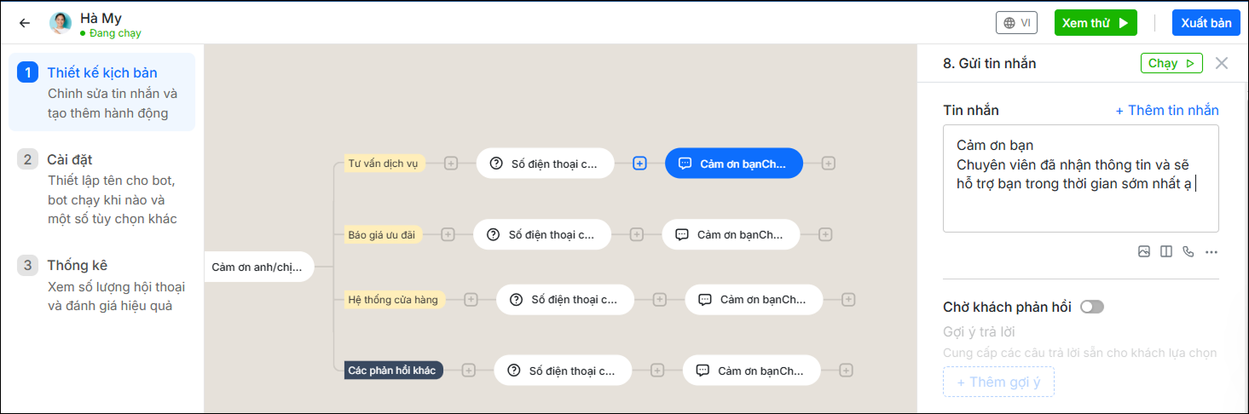Open the VI language selector
The width and height of the screenshot is (1249, 414).
[1016, 23]
